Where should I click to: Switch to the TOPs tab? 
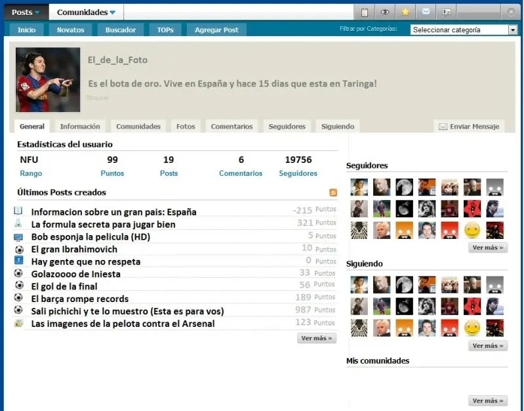pos(165,30)
